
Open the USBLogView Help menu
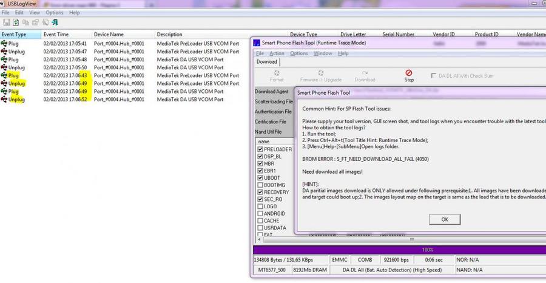point(75,13)
